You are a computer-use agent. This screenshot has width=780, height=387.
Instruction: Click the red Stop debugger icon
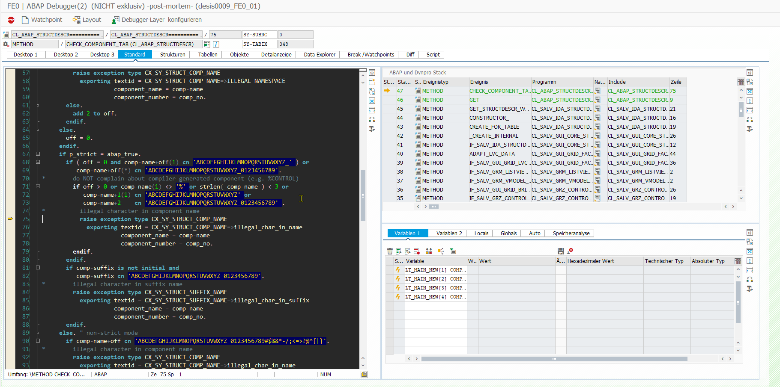click(11, 20)
